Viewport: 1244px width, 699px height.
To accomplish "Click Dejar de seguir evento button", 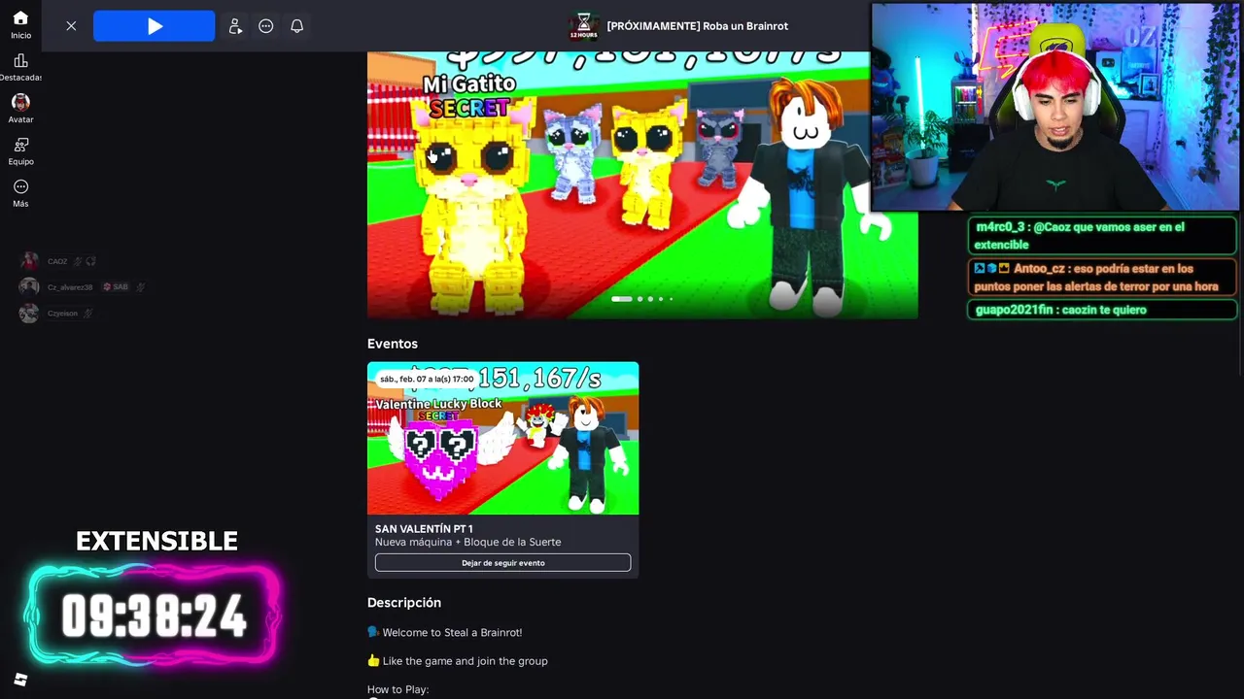I will pyautogui.click(x=502, y=563).
